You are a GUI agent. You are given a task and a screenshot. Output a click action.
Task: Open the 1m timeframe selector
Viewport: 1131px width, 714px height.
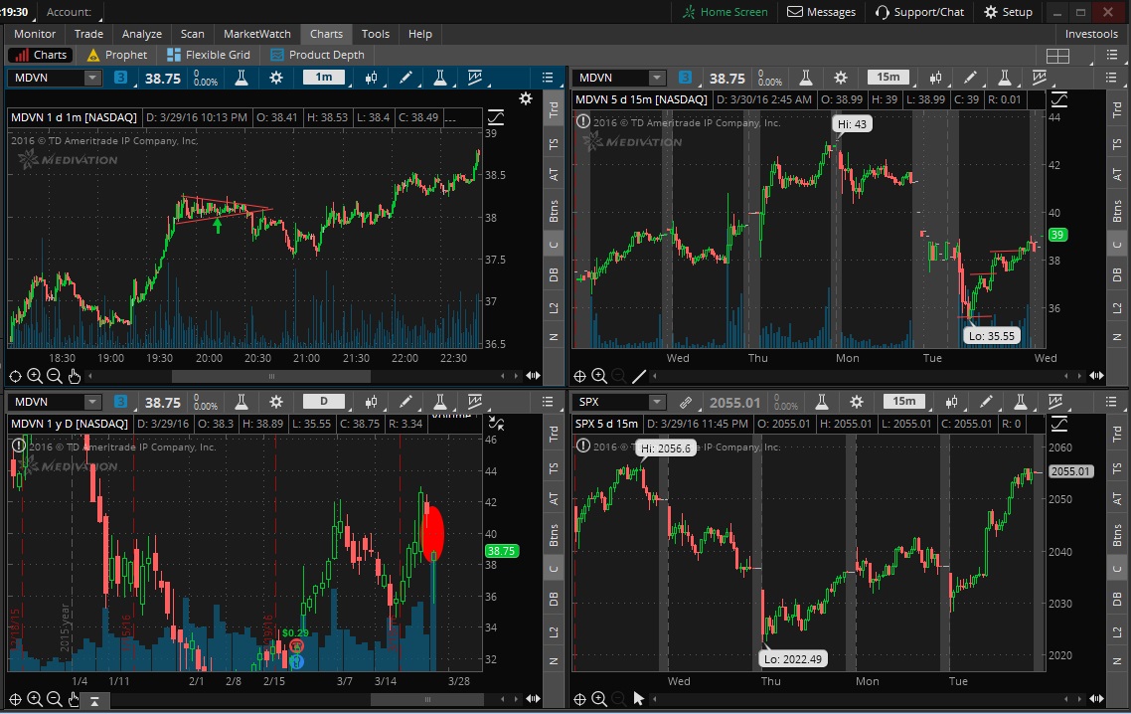tap(324, 78)
